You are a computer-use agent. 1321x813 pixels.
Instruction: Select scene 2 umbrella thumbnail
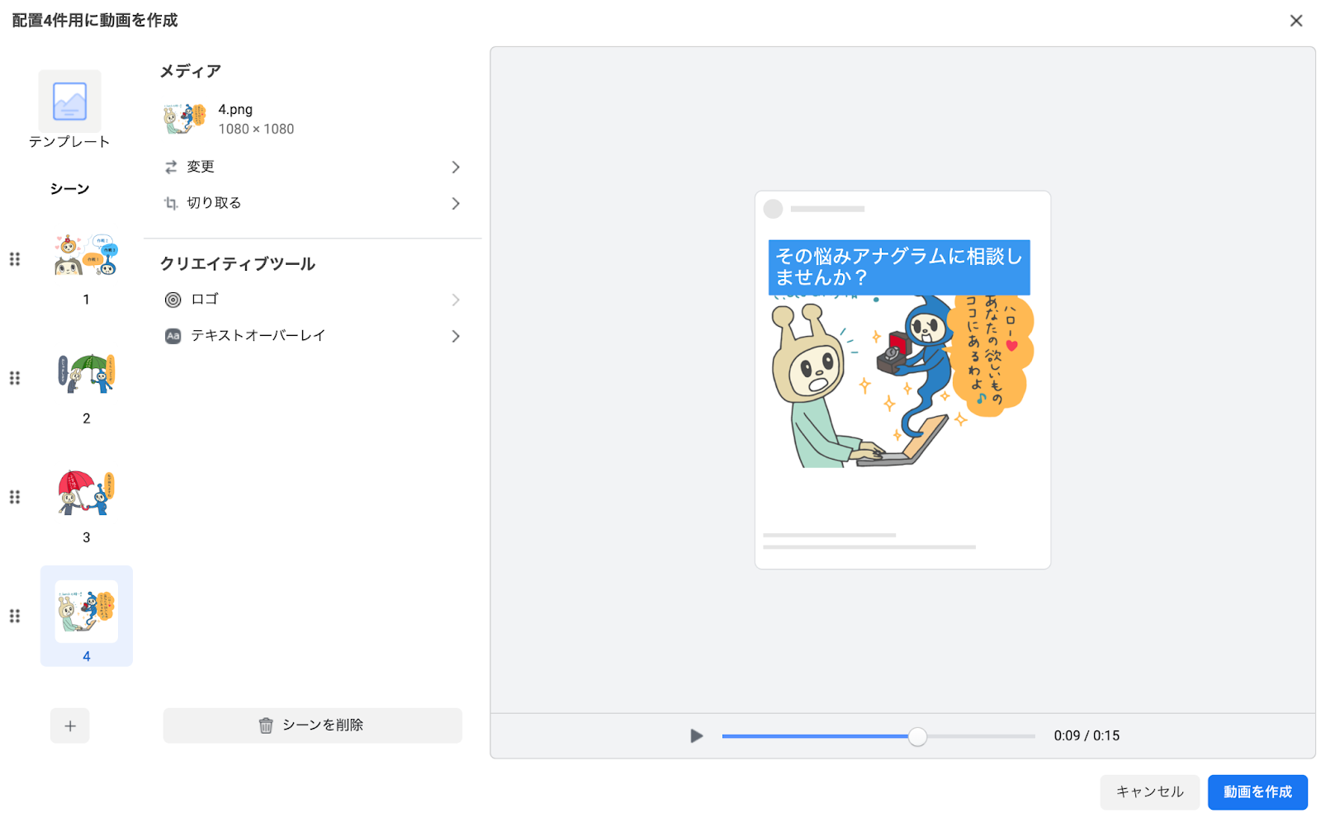click(87, 374)
